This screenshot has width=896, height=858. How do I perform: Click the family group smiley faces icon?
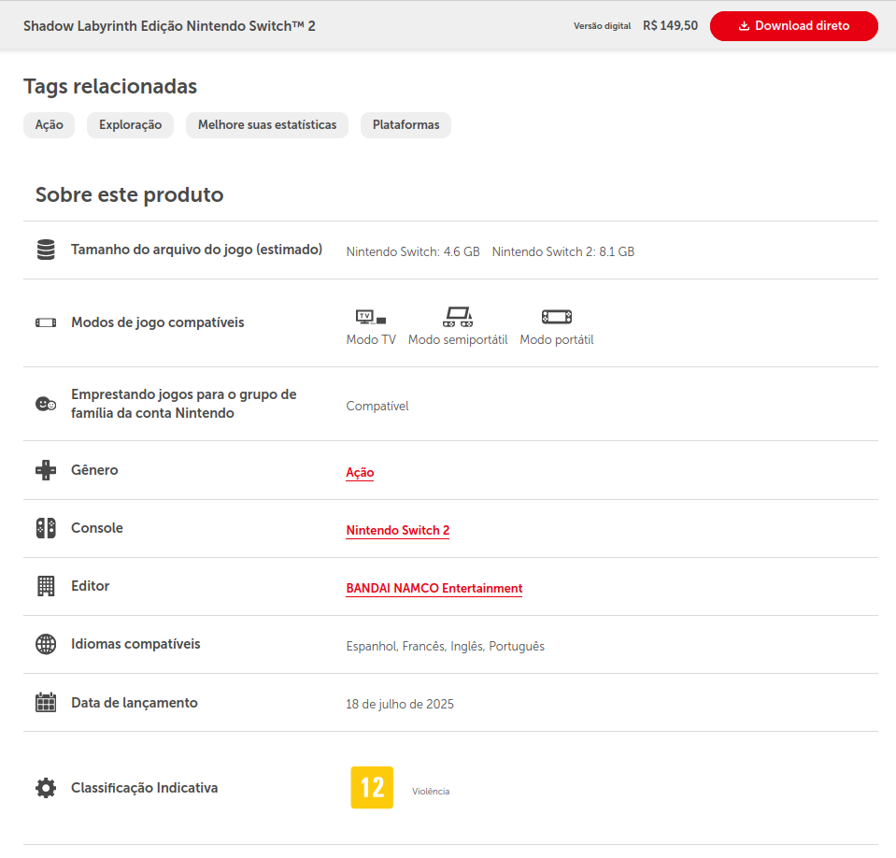click(x=46, y=404)
